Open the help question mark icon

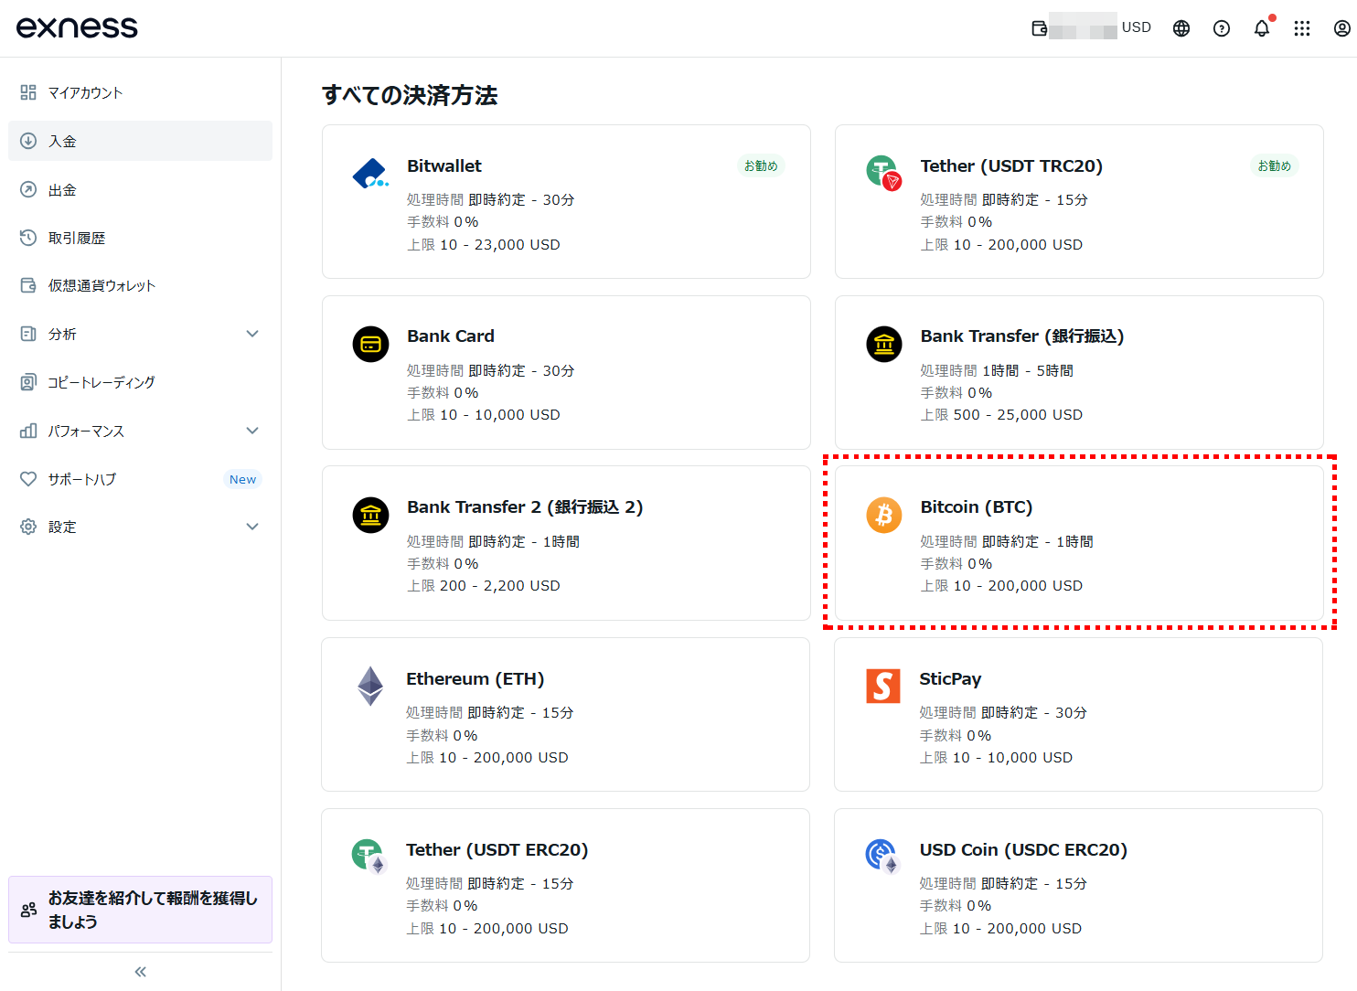click(1222, 28)
